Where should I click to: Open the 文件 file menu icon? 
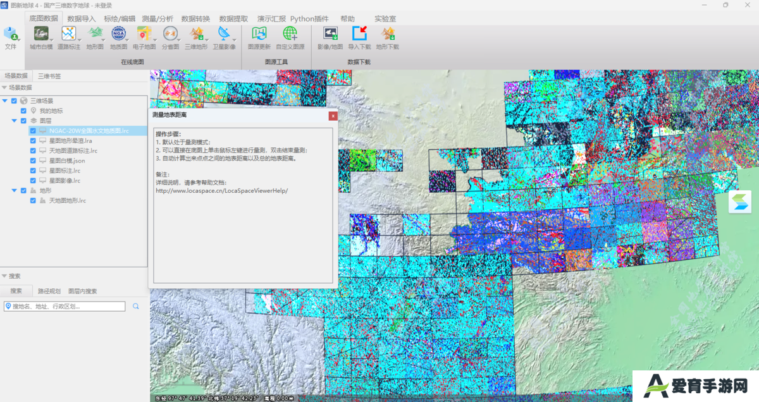point(11,33)
